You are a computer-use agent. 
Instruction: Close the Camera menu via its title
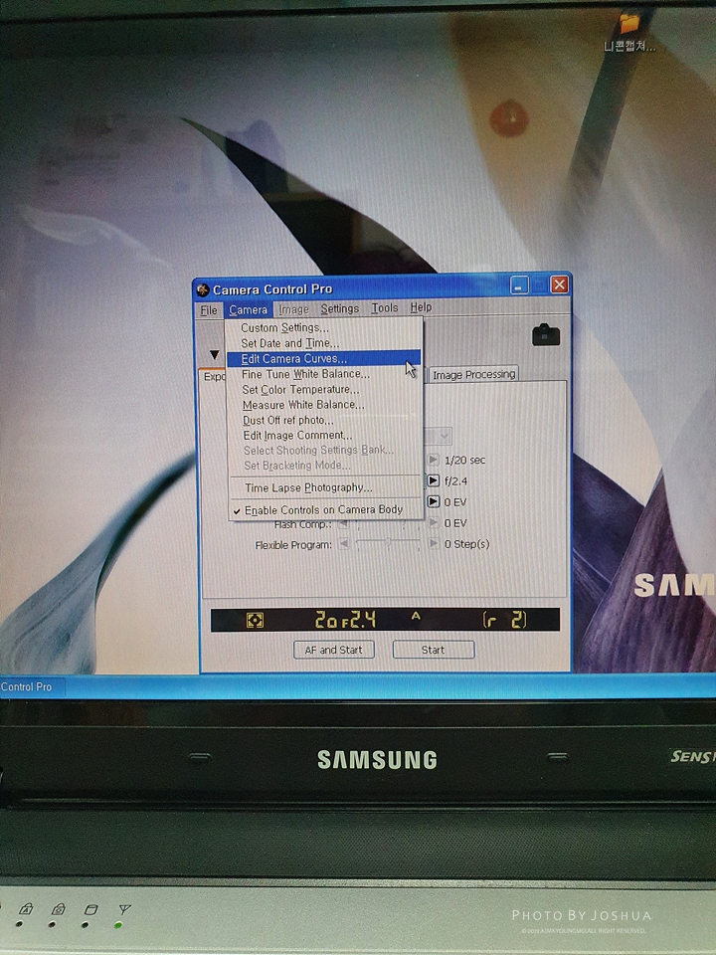(248, 310)
